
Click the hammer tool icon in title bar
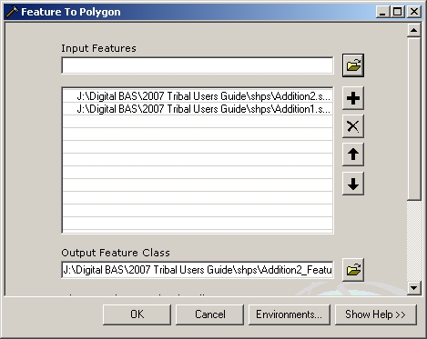[12, 12]
